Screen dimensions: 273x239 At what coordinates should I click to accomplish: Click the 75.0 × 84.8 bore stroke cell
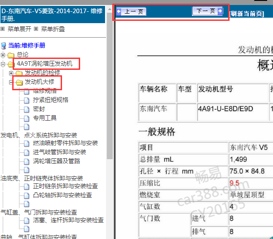click(x=251, y=171)
